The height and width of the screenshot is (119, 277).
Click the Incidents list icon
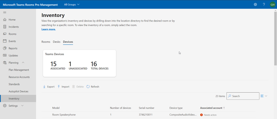coord(5,27)
